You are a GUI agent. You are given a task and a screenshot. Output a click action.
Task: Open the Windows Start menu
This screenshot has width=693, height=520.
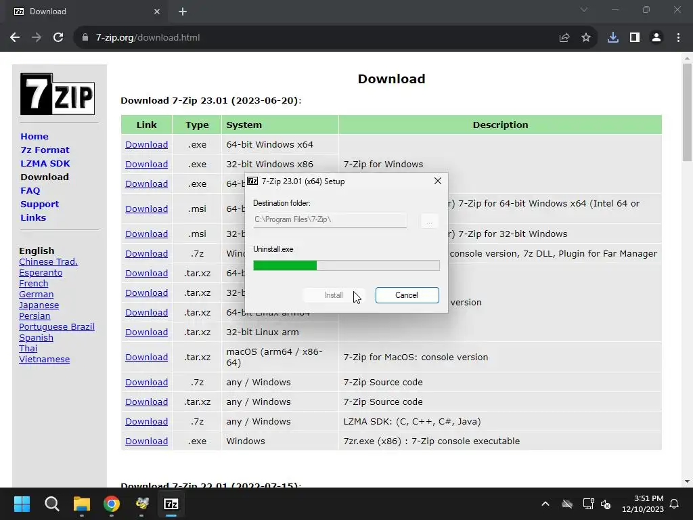coord(22,504)
